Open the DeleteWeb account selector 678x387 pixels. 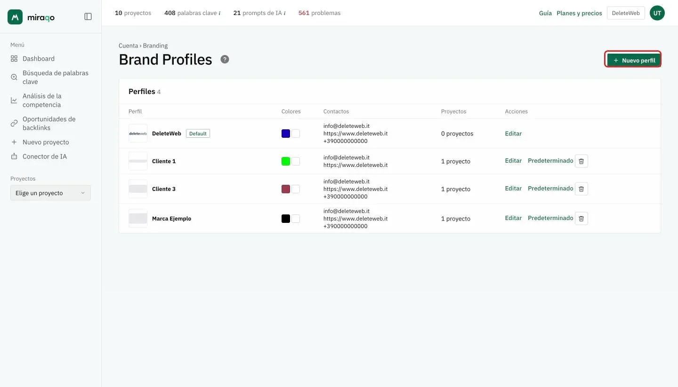(x=626, y=13)
